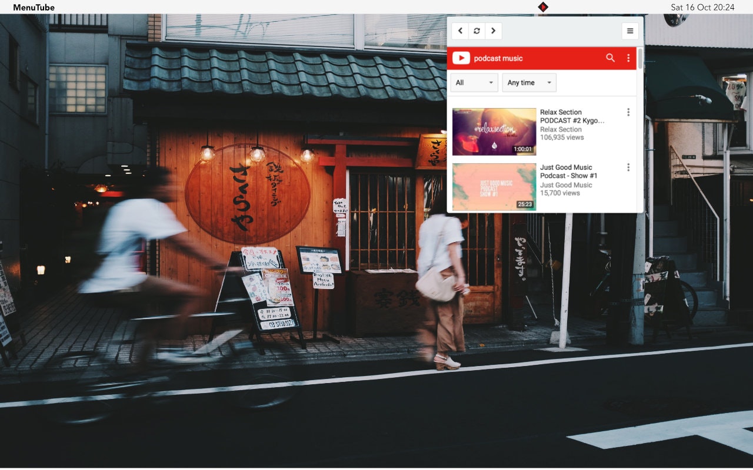753x470 pixels.
Task: Click the forward navigation arrow
Action: tap(494, 31)
